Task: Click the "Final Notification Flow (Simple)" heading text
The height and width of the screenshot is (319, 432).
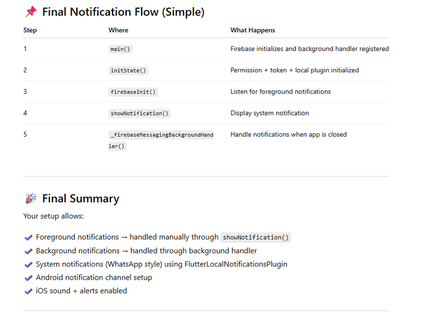Action: tap(123, 12)
